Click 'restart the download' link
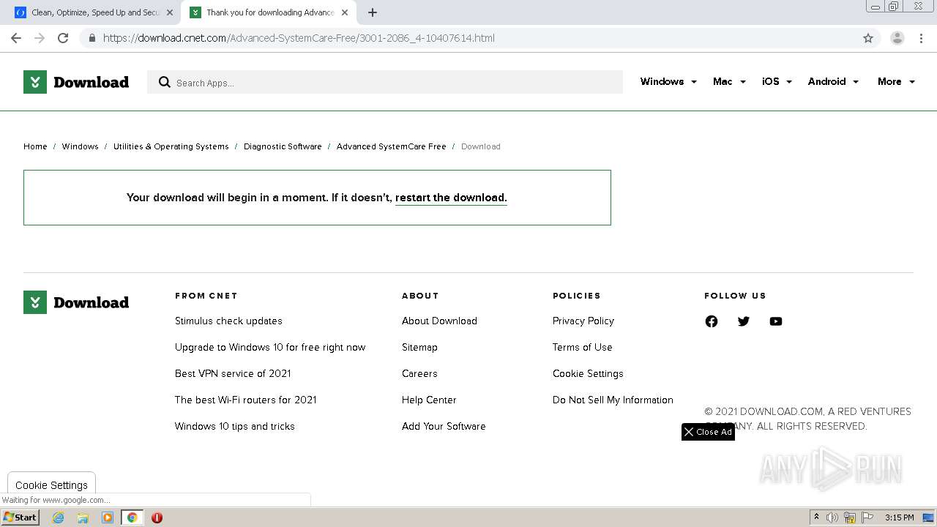 coord(451,198)
